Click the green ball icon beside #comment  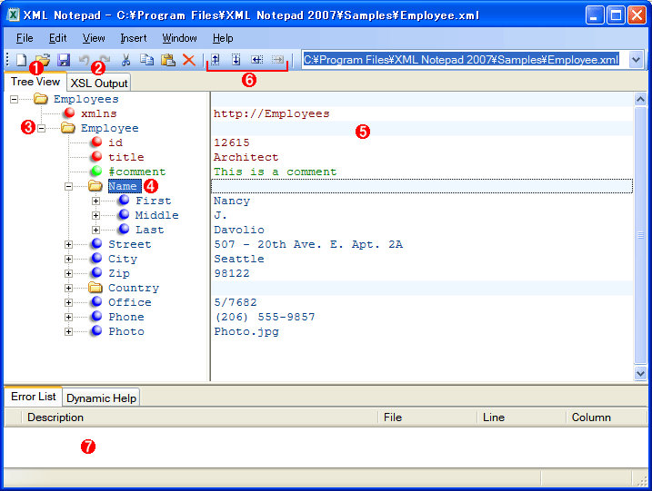[97, 171]
